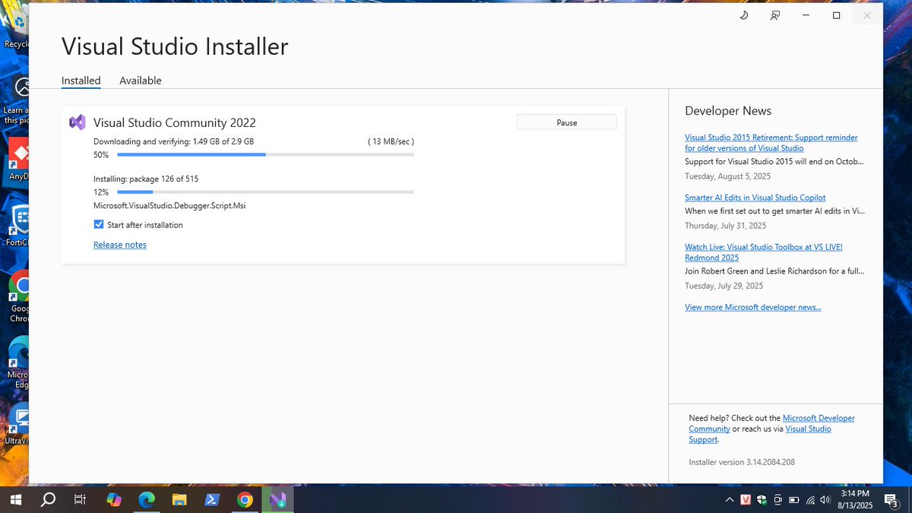Viewport: 912px width, 513px height.
Task: Open the Microsoft Edge desktop shortcut
Action: (18, 363)
